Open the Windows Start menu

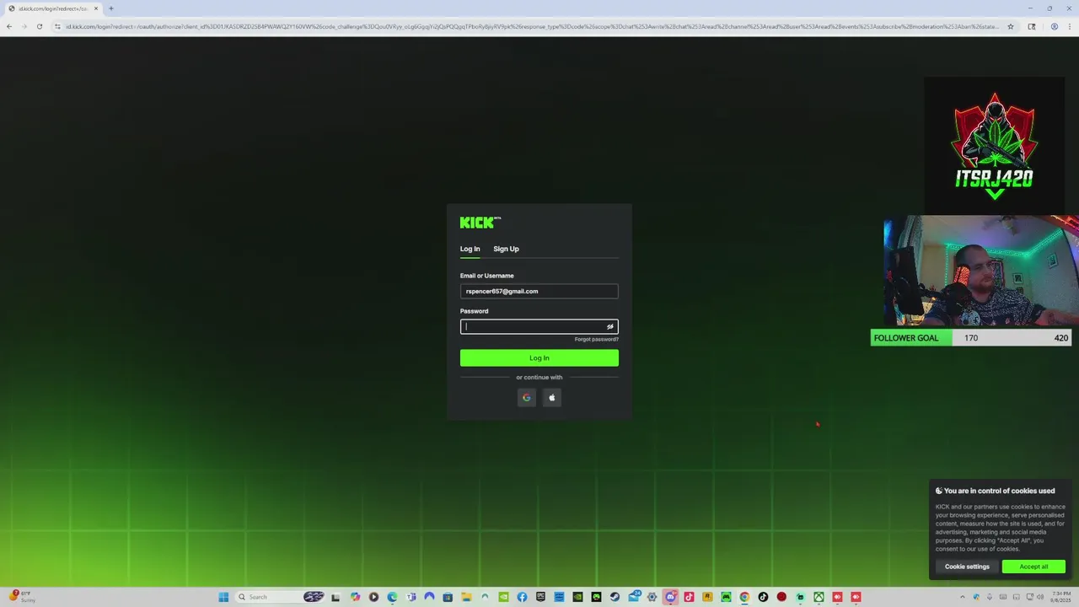click(223, 597)
